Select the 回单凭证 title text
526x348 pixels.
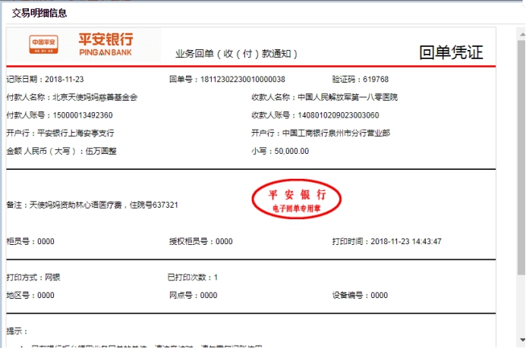451,52
